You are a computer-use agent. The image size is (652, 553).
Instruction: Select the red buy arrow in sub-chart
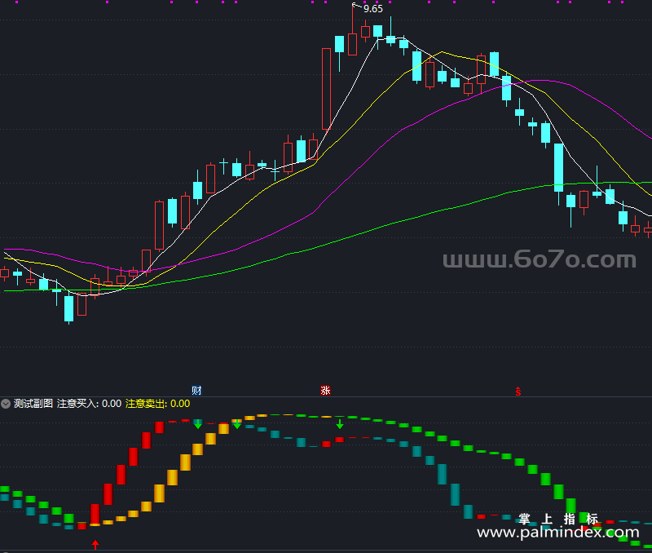tap(95, 544)
